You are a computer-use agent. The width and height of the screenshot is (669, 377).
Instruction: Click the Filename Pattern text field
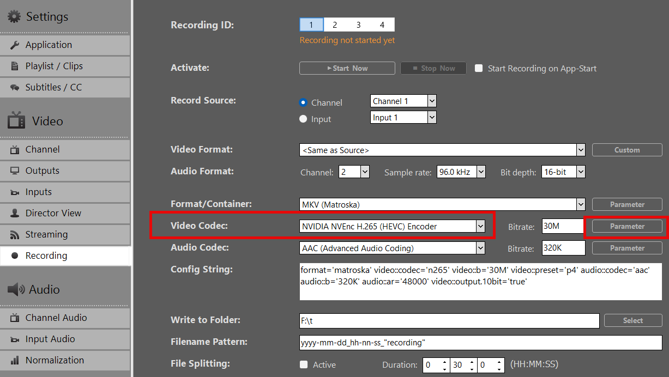click(x=480, y=342)
